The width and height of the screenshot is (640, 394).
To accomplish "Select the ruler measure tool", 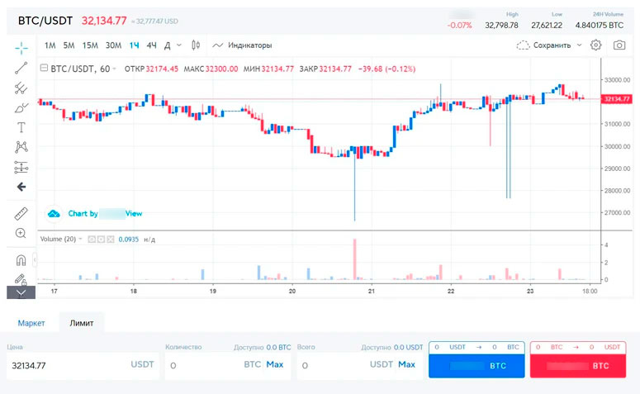I will coord(21,214).
